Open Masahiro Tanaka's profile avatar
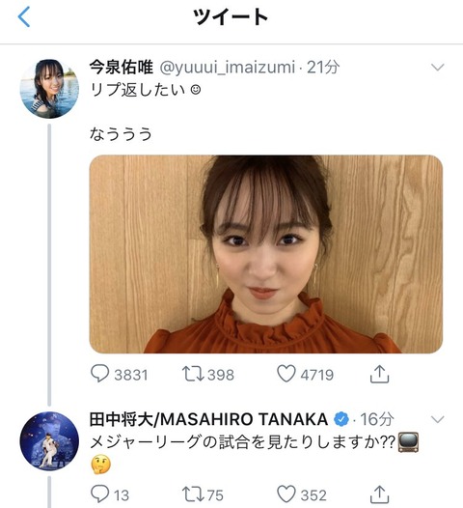Image resolution: width=463 pixels, height=508 pixels. 49,440
